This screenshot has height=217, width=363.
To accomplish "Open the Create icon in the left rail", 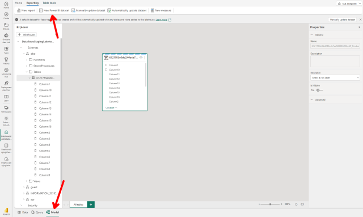I will click(x=6, y=16).
